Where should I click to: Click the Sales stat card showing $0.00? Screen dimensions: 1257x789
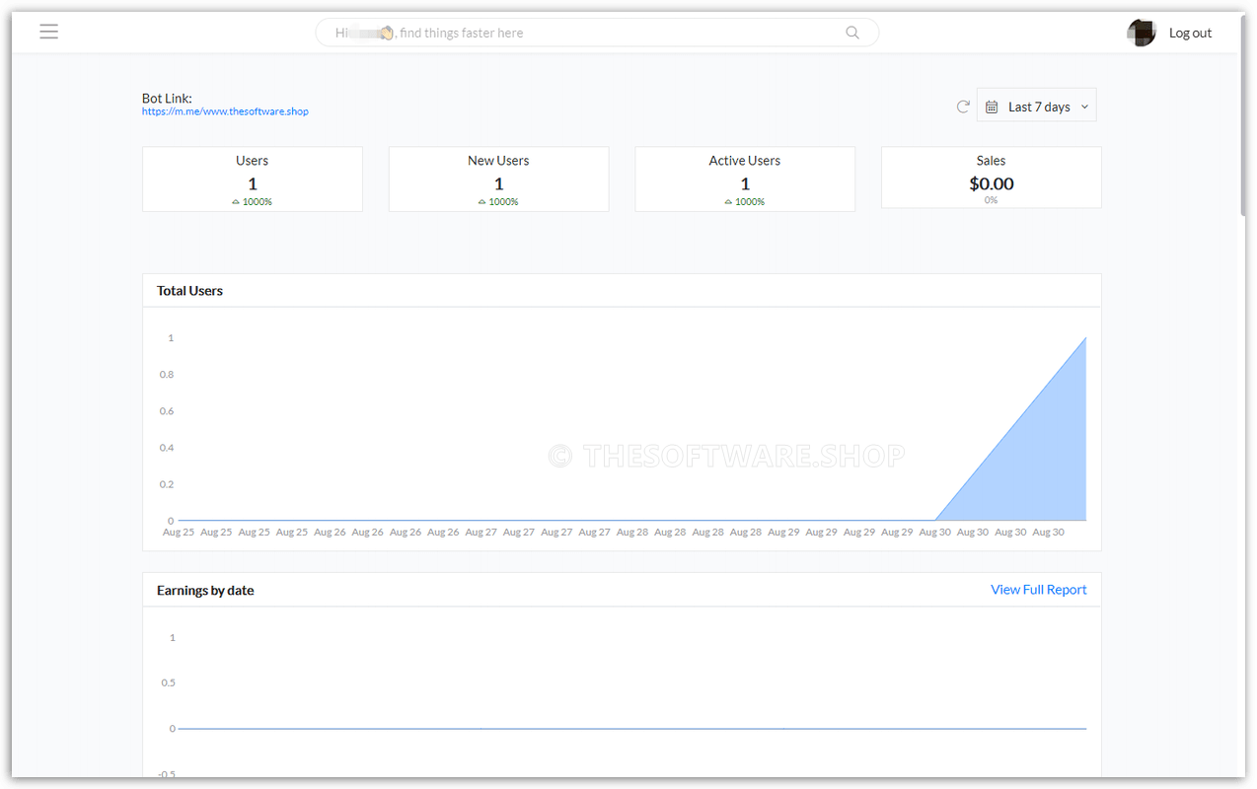pos(991,178)
